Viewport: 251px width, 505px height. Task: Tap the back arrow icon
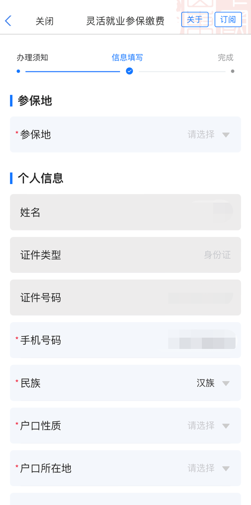pos(8,21)
